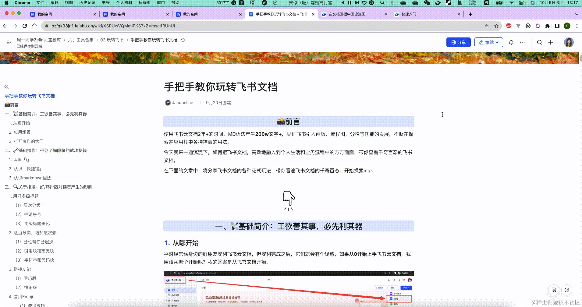Open the help question mark button
This screenshot has width=582, height=307.
567,290
